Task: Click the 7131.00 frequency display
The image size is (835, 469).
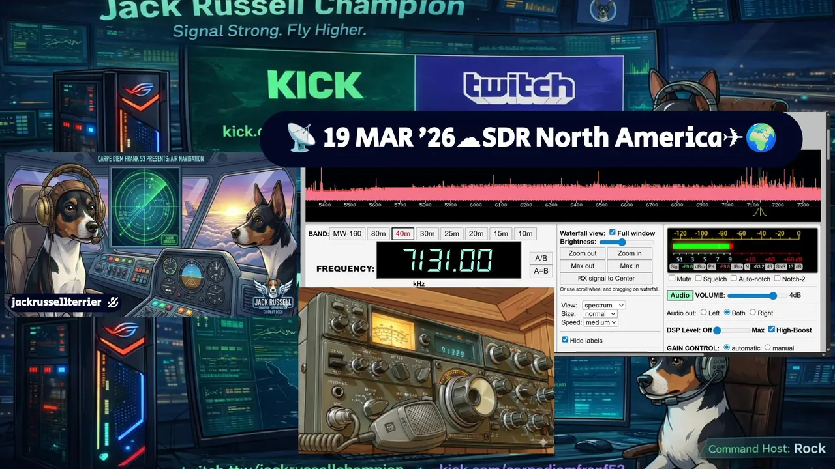Action: (x=449, y=261)
